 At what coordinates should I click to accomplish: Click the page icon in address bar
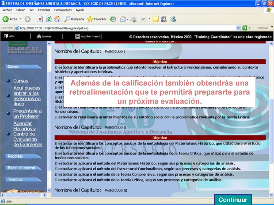[x=17, y=28]
